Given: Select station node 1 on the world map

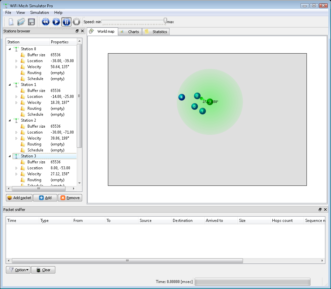Looking at the screenshot, I should (x=203, y=111).
